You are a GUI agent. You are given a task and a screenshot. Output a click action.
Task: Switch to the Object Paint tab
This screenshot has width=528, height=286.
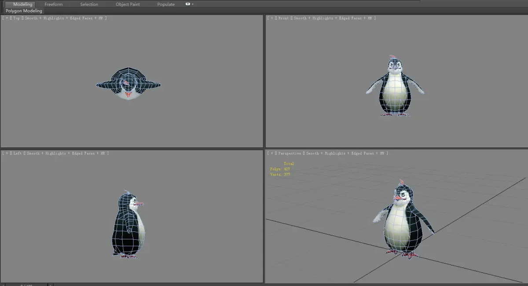[x=128, y=4]
